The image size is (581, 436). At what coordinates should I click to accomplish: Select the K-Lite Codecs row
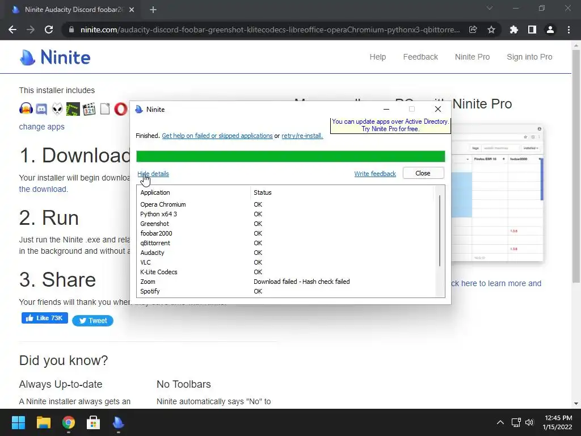click(x=285, y=272)
